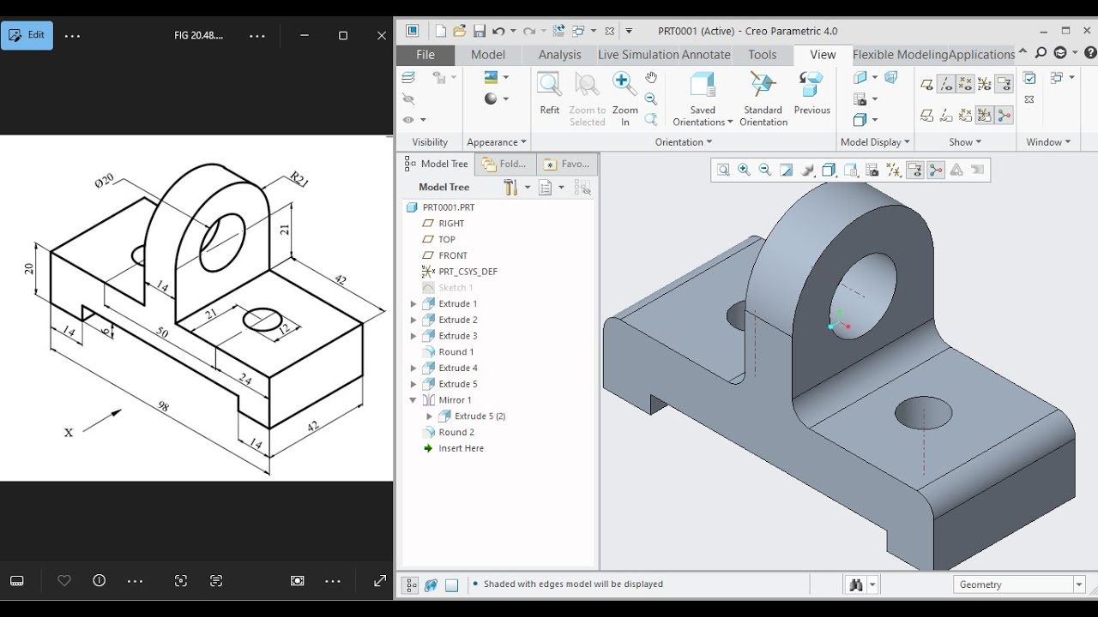
Task: Click the Save icon in quick access toolbar
Action: (x=479, y=31)
